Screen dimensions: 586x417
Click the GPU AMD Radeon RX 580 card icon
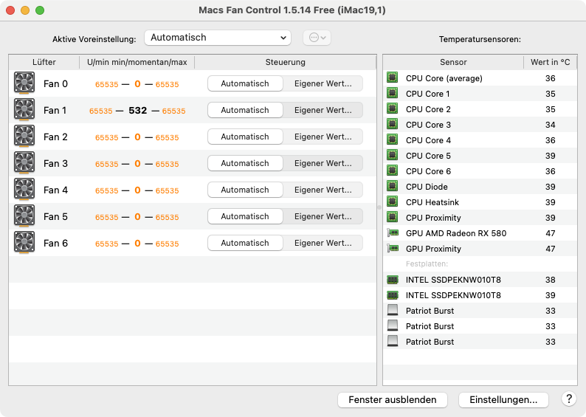click(393, 233)
